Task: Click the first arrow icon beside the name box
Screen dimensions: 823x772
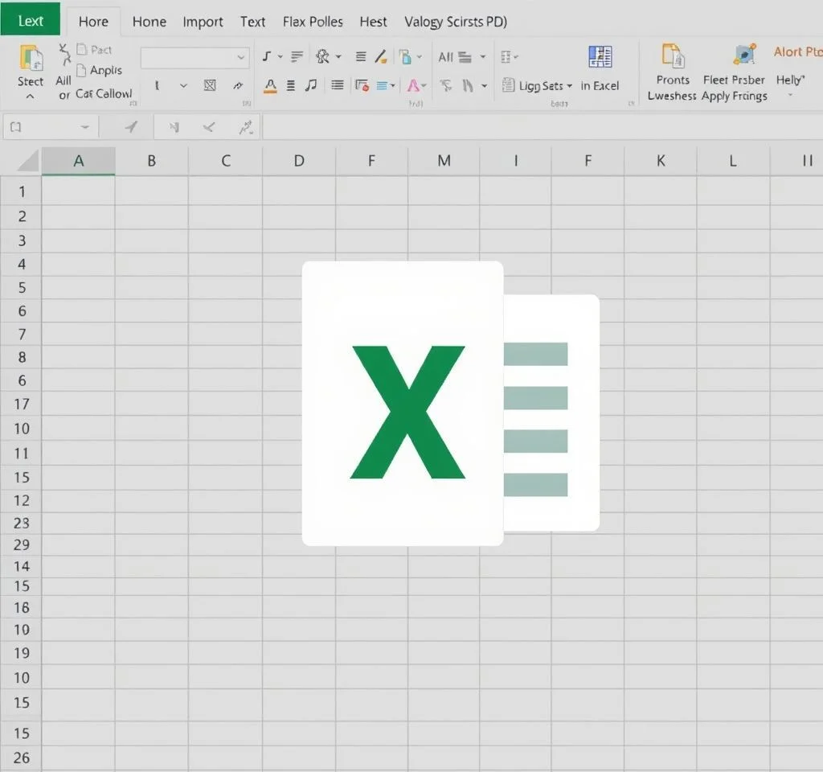Action: (x=131, y=127)
